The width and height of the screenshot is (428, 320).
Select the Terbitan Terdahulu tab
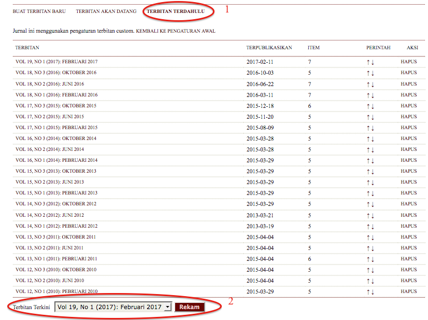point(175,11)
